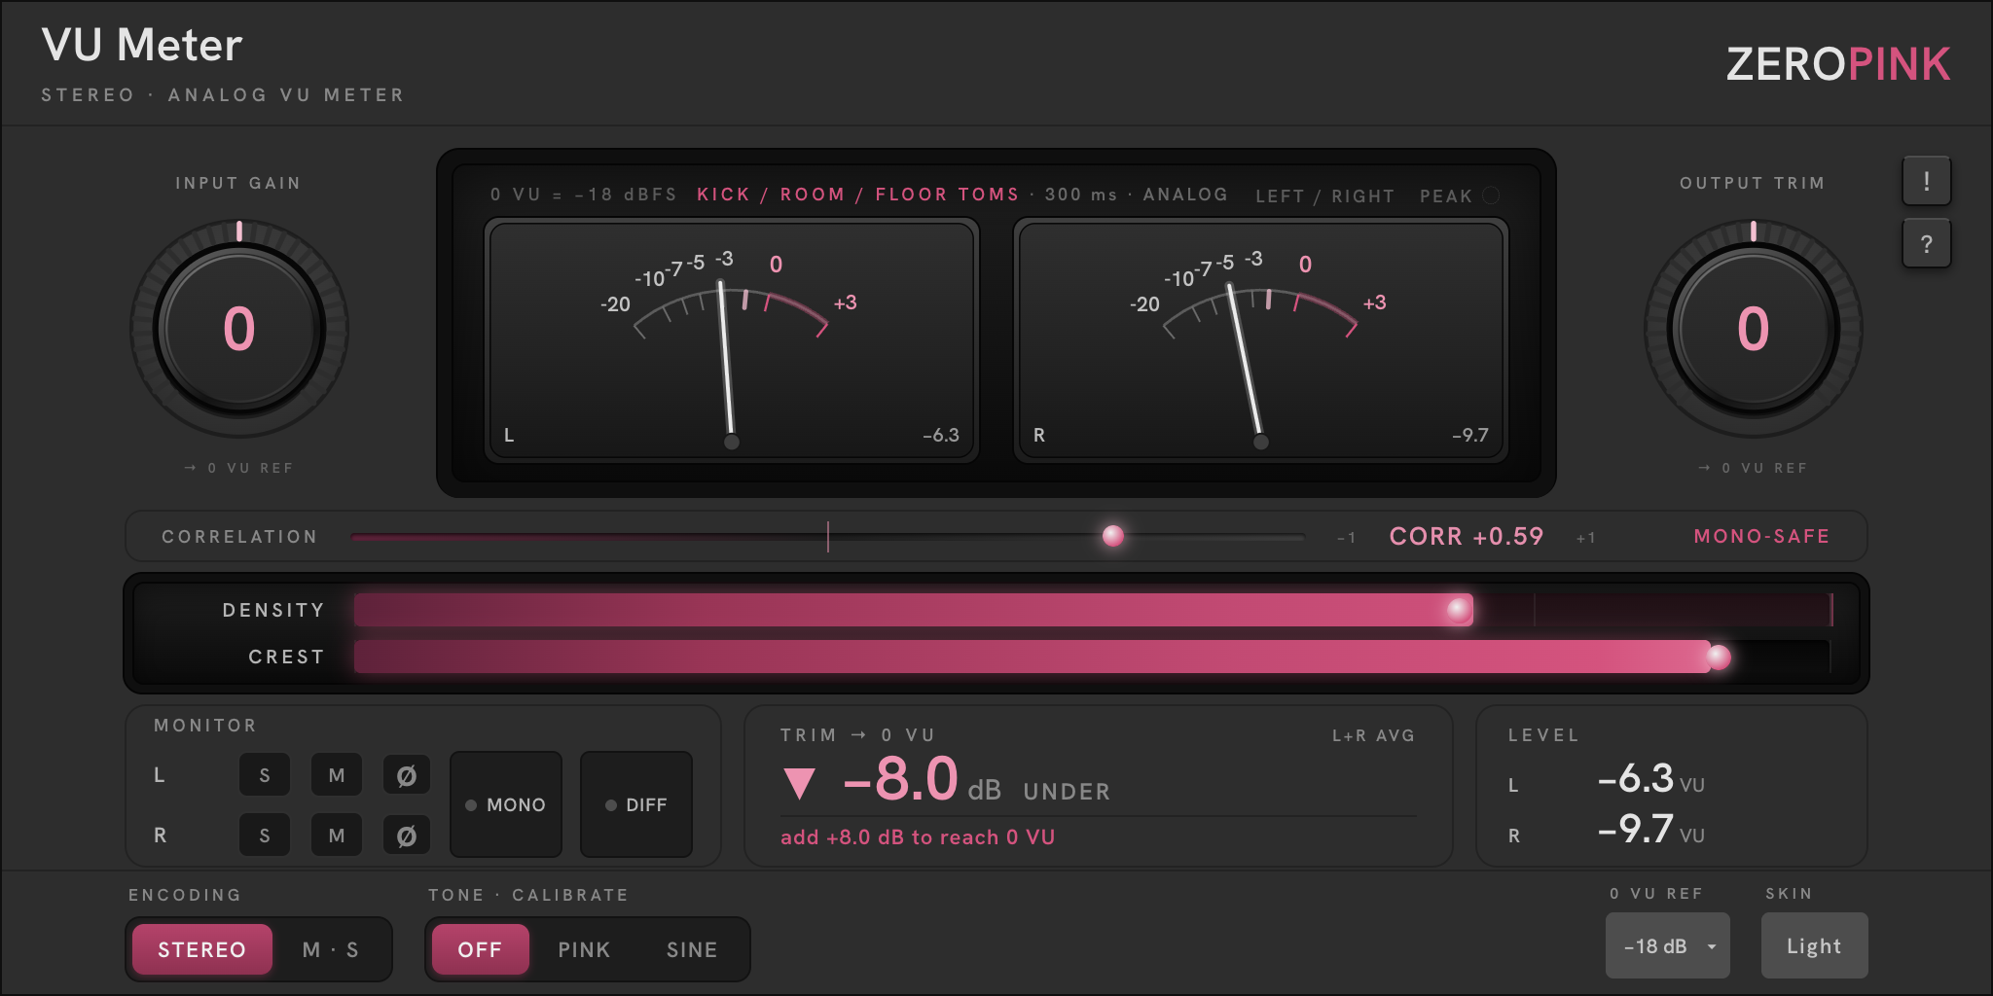Select STEREO encoding
The image size is (1993, 996).
[x=202, y=949]
